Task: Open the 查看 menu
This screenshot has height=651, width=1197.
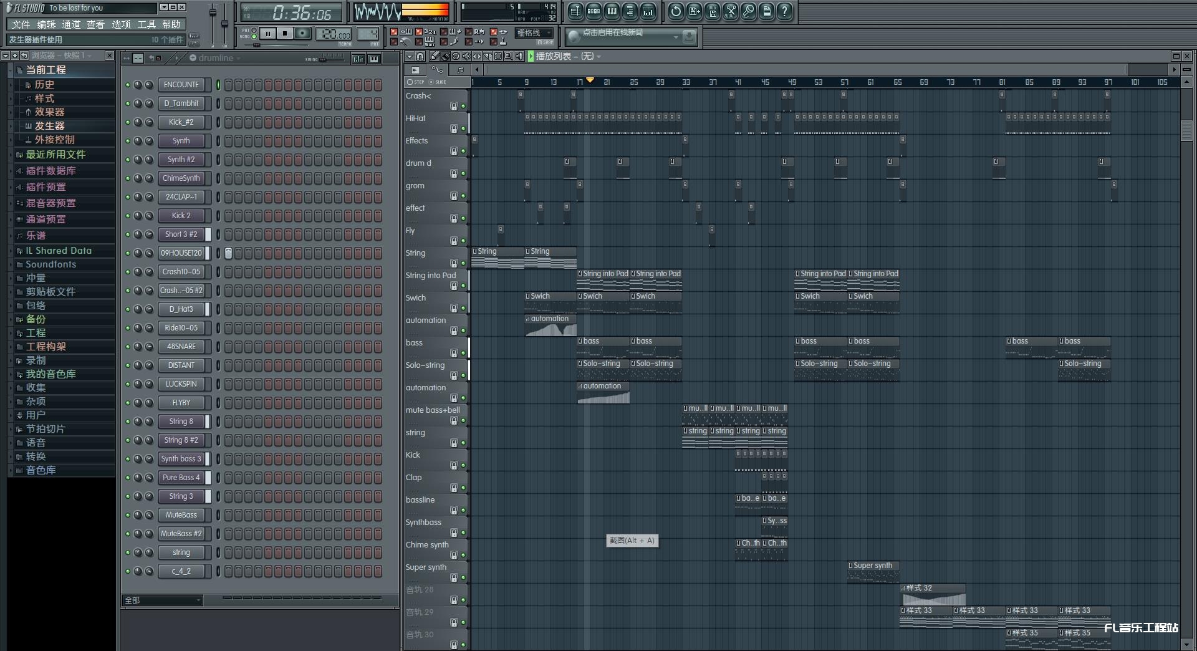Action: (x=96, y=24)
